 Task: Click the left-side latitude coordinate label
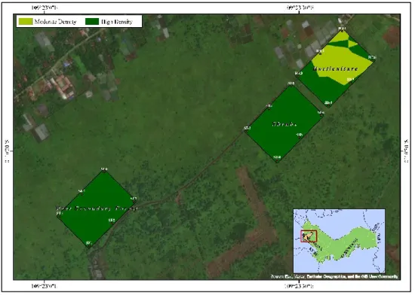click(8, 151)
